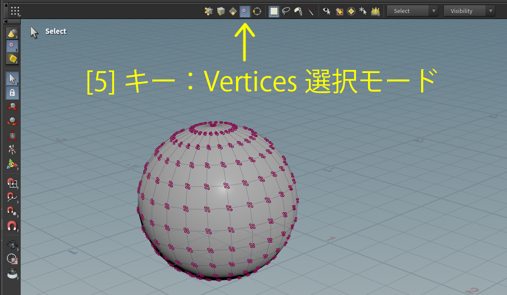Click the Render Region globe icon
507x295 pixels.
click(x=12, y=259)
